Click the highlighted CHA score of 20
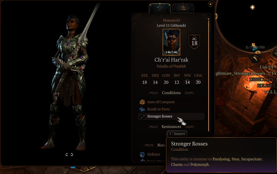This screenshot has width=277, height=174. [x=198, y=82]
